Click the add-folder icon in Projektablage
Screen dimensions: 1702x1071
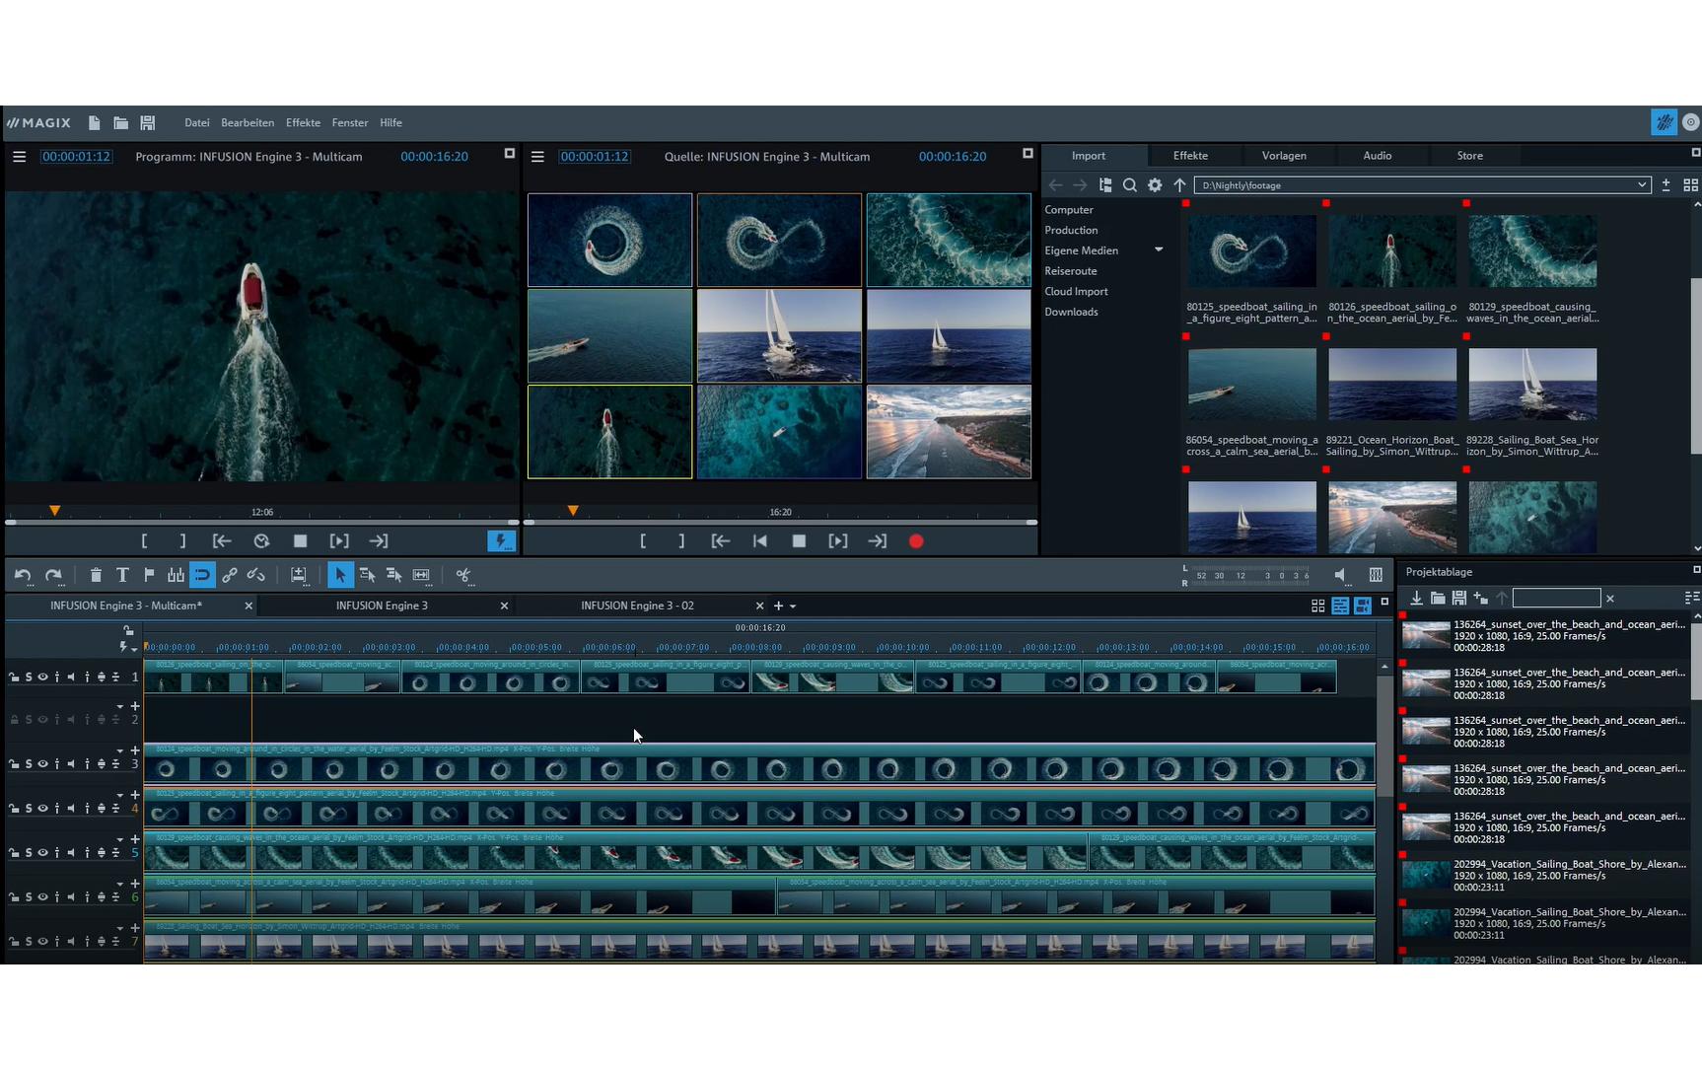tap(1480, 598)
